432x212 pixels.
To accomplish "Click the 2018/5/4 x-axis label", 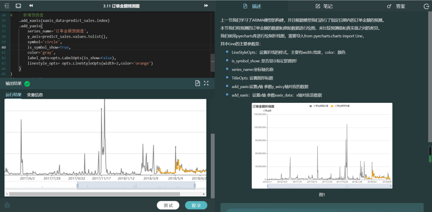I will pyautogui.click(x=176, y=178).
